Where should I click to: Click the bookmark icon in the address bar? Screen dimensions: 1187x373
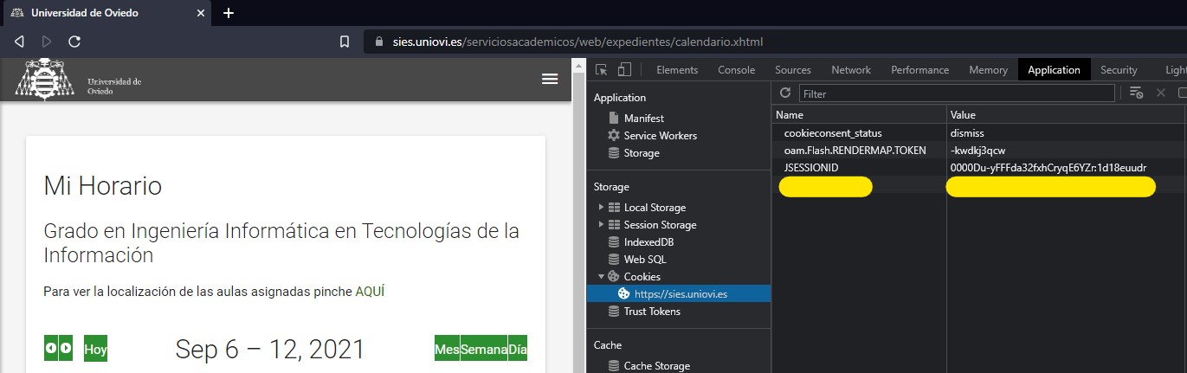345,41
